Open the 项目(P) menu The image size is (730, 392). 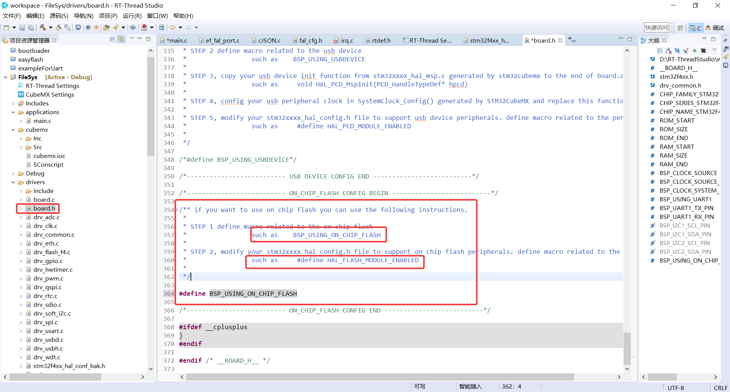[x=108, y=16]
